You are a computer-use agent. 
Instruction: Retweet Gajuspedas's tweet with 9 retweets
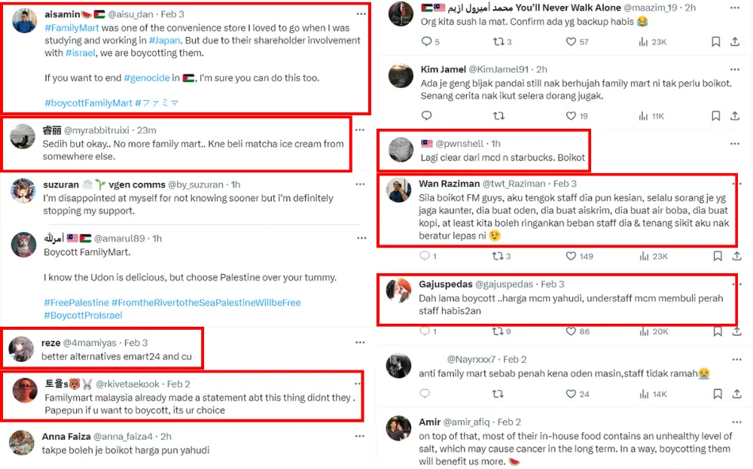498,331
